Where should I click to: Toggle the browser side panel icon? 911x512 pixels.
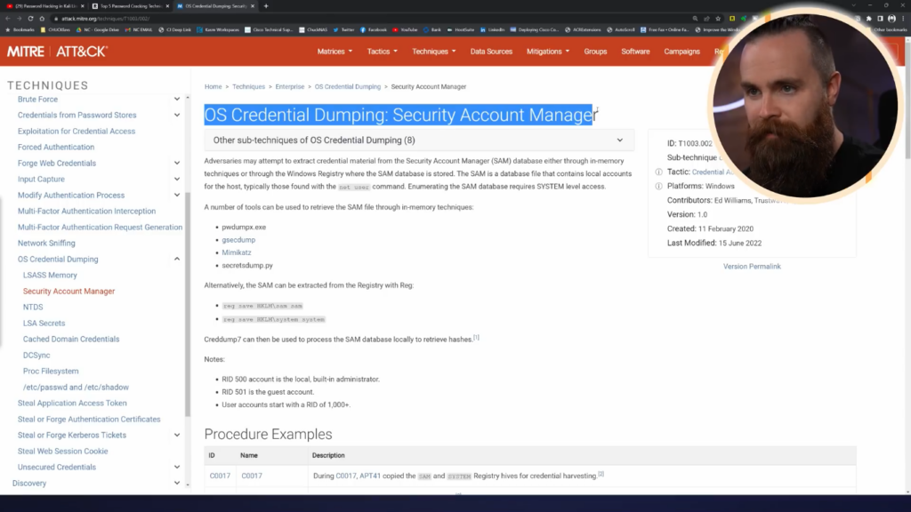[880, 19]
